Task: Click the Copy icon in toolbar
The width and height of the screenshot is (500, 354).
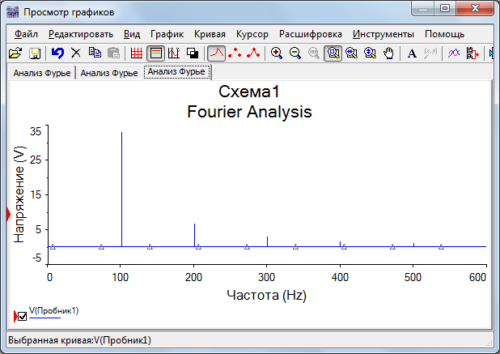Action: tap(95, 53)
